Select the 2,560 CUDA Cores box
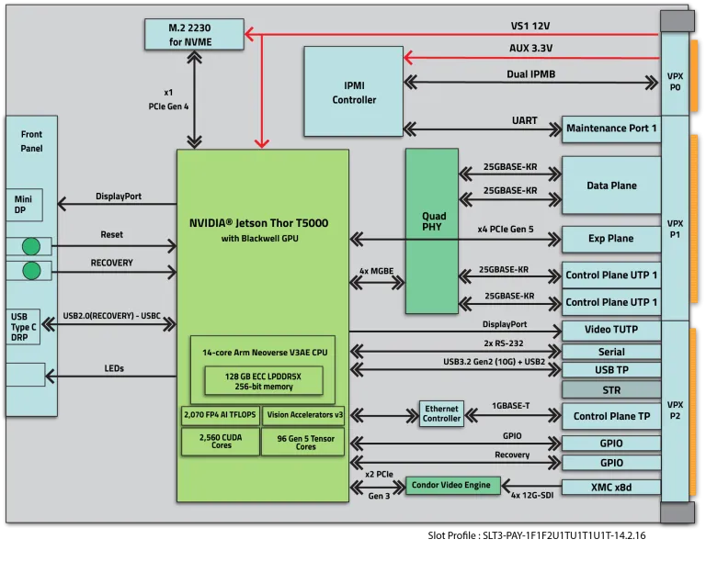This screenshot has width=706, height=562. [221, 441]
